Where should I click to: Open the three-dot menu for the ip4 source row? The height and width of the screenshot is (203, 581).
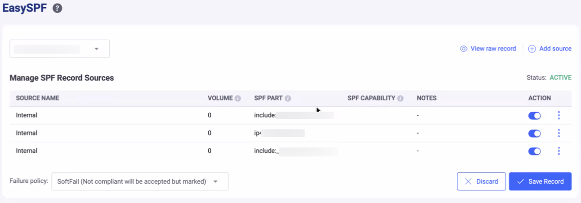pyautogui.click(x=559, y=133)
